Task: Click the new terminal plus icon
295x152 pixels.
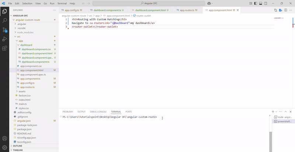Action: click(273, 112)
